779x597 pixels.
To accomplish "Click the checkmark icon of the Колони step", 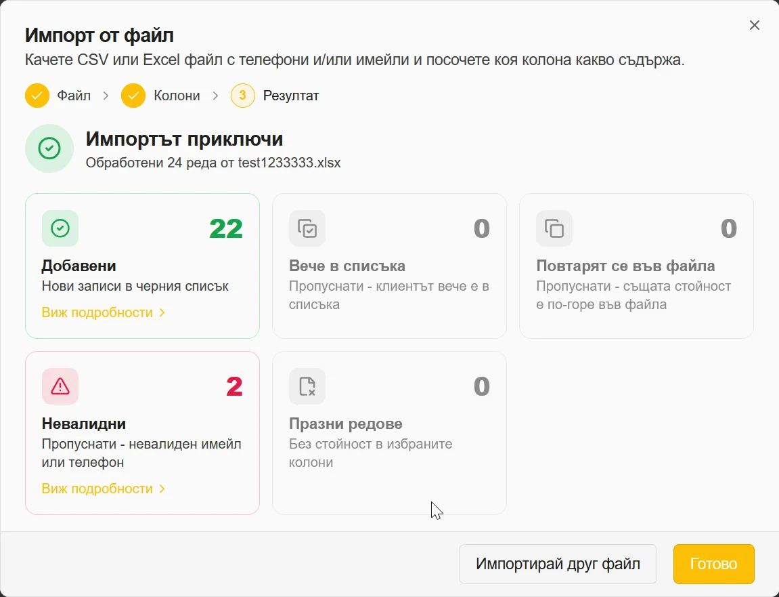I will 133,96.
